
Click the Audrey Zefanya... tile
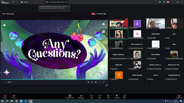tap(119, 55)
